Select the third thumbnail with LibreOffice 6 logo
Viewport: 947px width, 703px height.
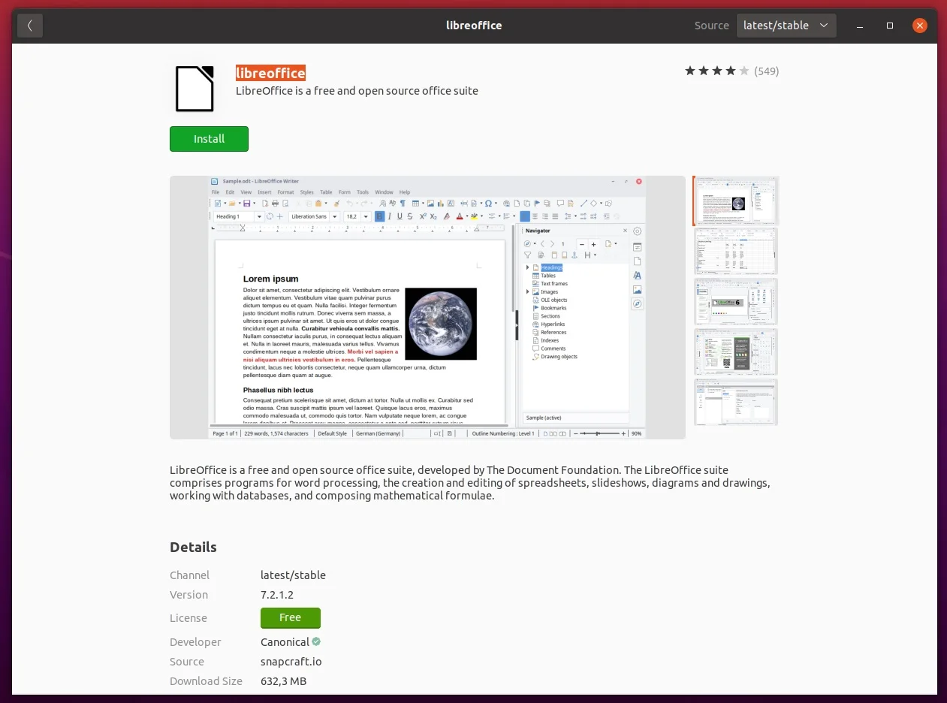tap(736, 302)
